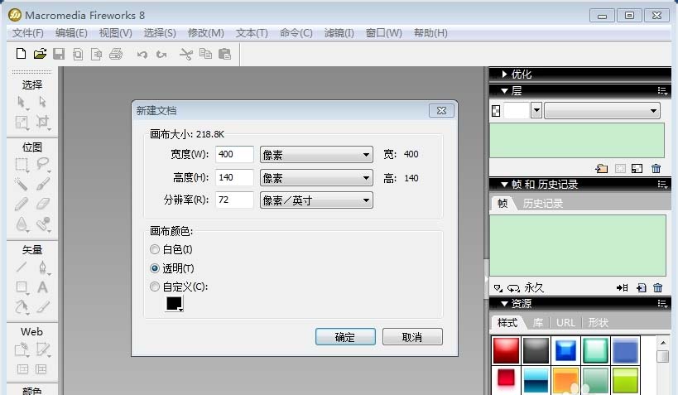This screenshot has height=395, width=678.
Task: Open the blend mode dropdown in Layers panel
Action: click(602, 111)
